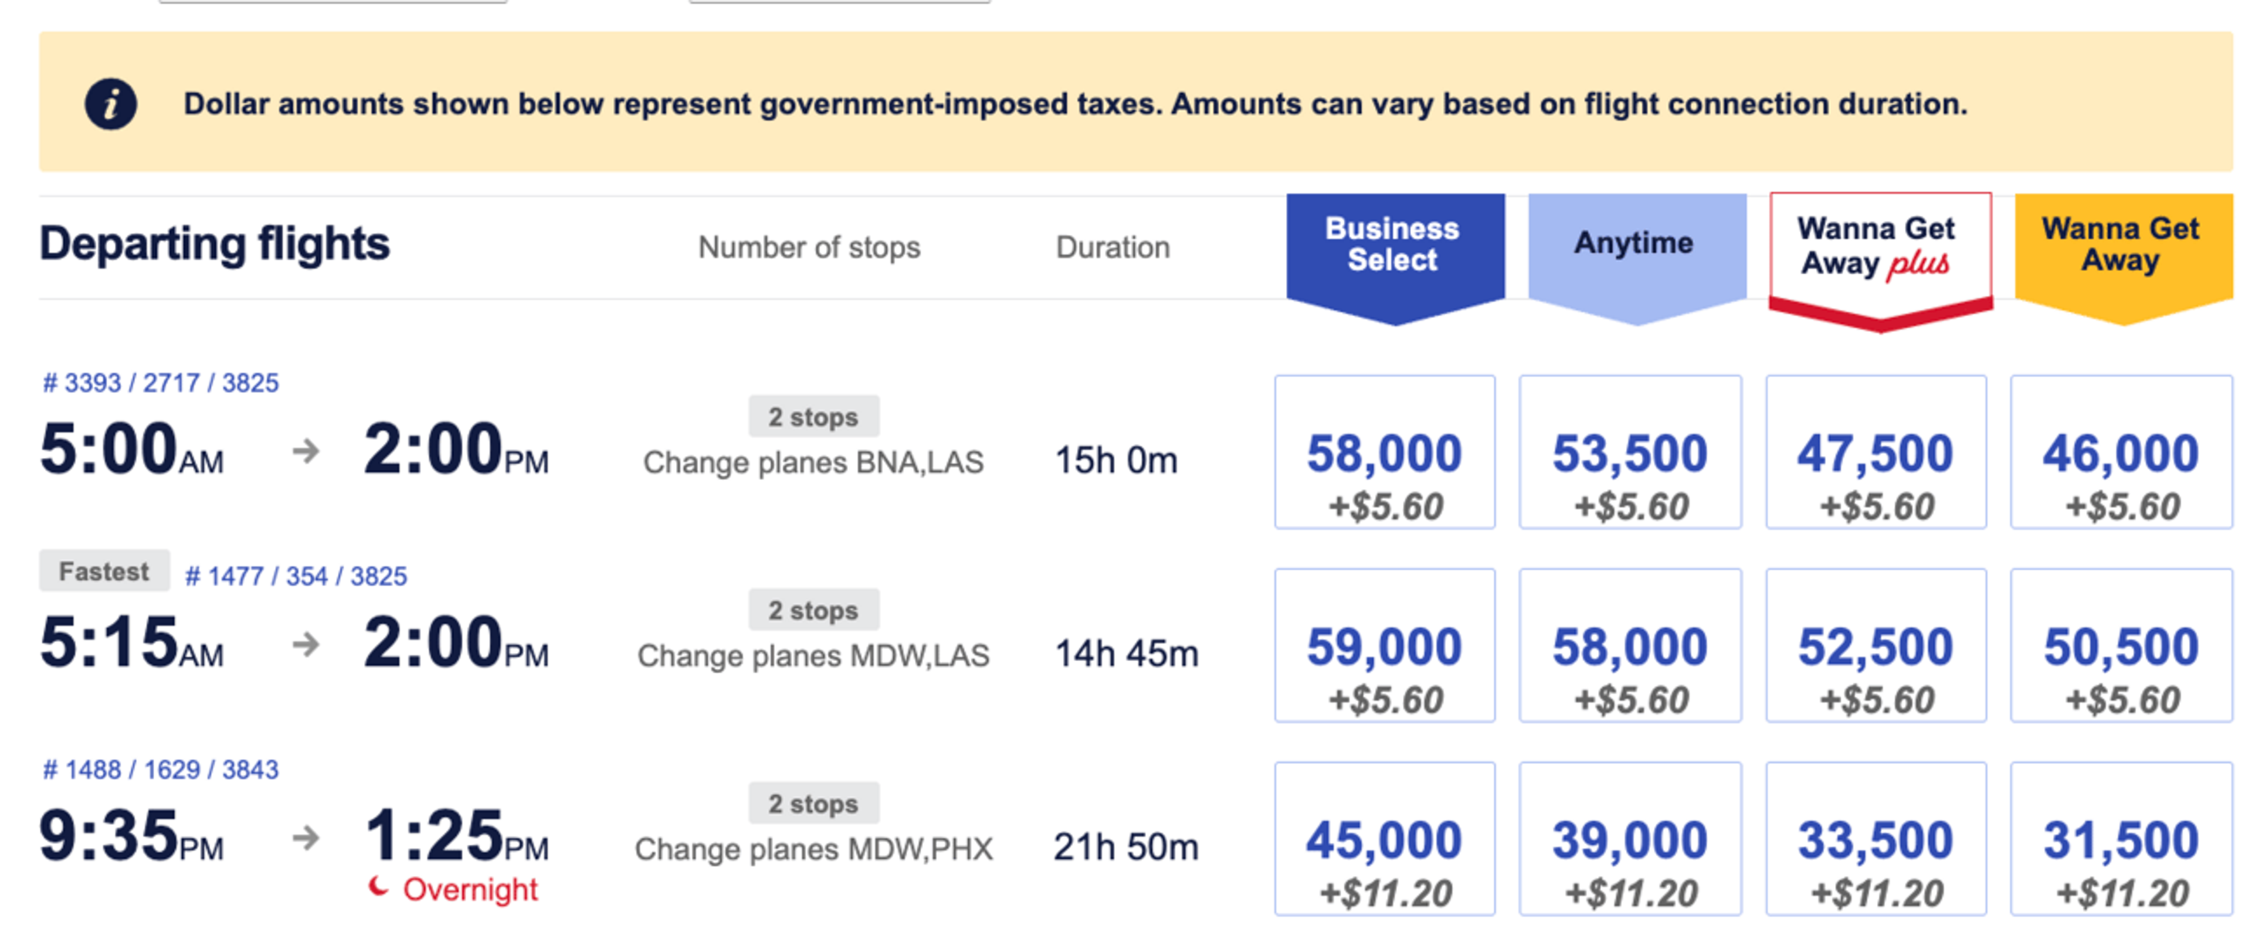Pick the 39,000 points Anytime fare
This screenshot has width=2252, height=939.
pos(1630,839)
